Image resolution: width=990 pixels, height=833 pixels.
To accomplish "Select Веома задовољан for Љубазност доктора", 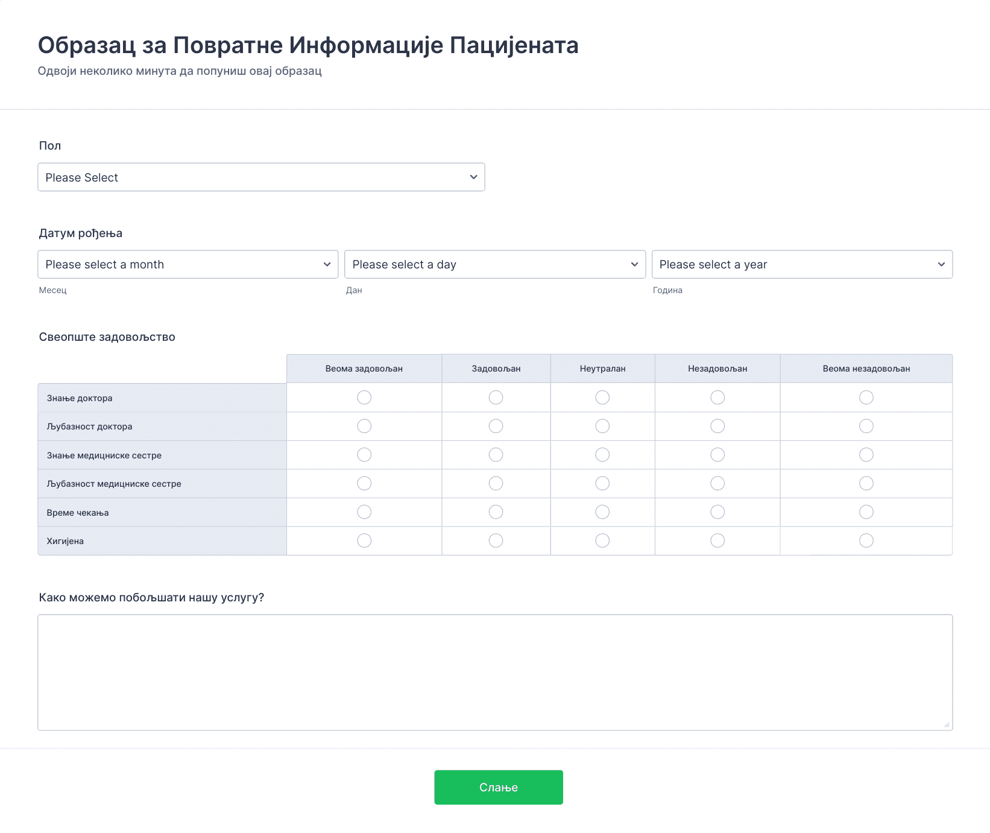I will (x=364, y=426).
